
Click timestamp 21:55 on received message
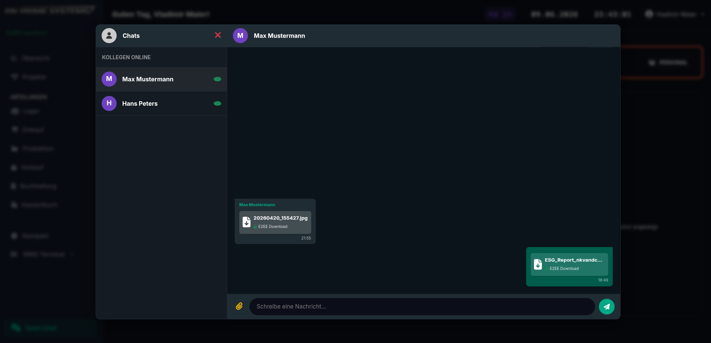coord(306,238)
